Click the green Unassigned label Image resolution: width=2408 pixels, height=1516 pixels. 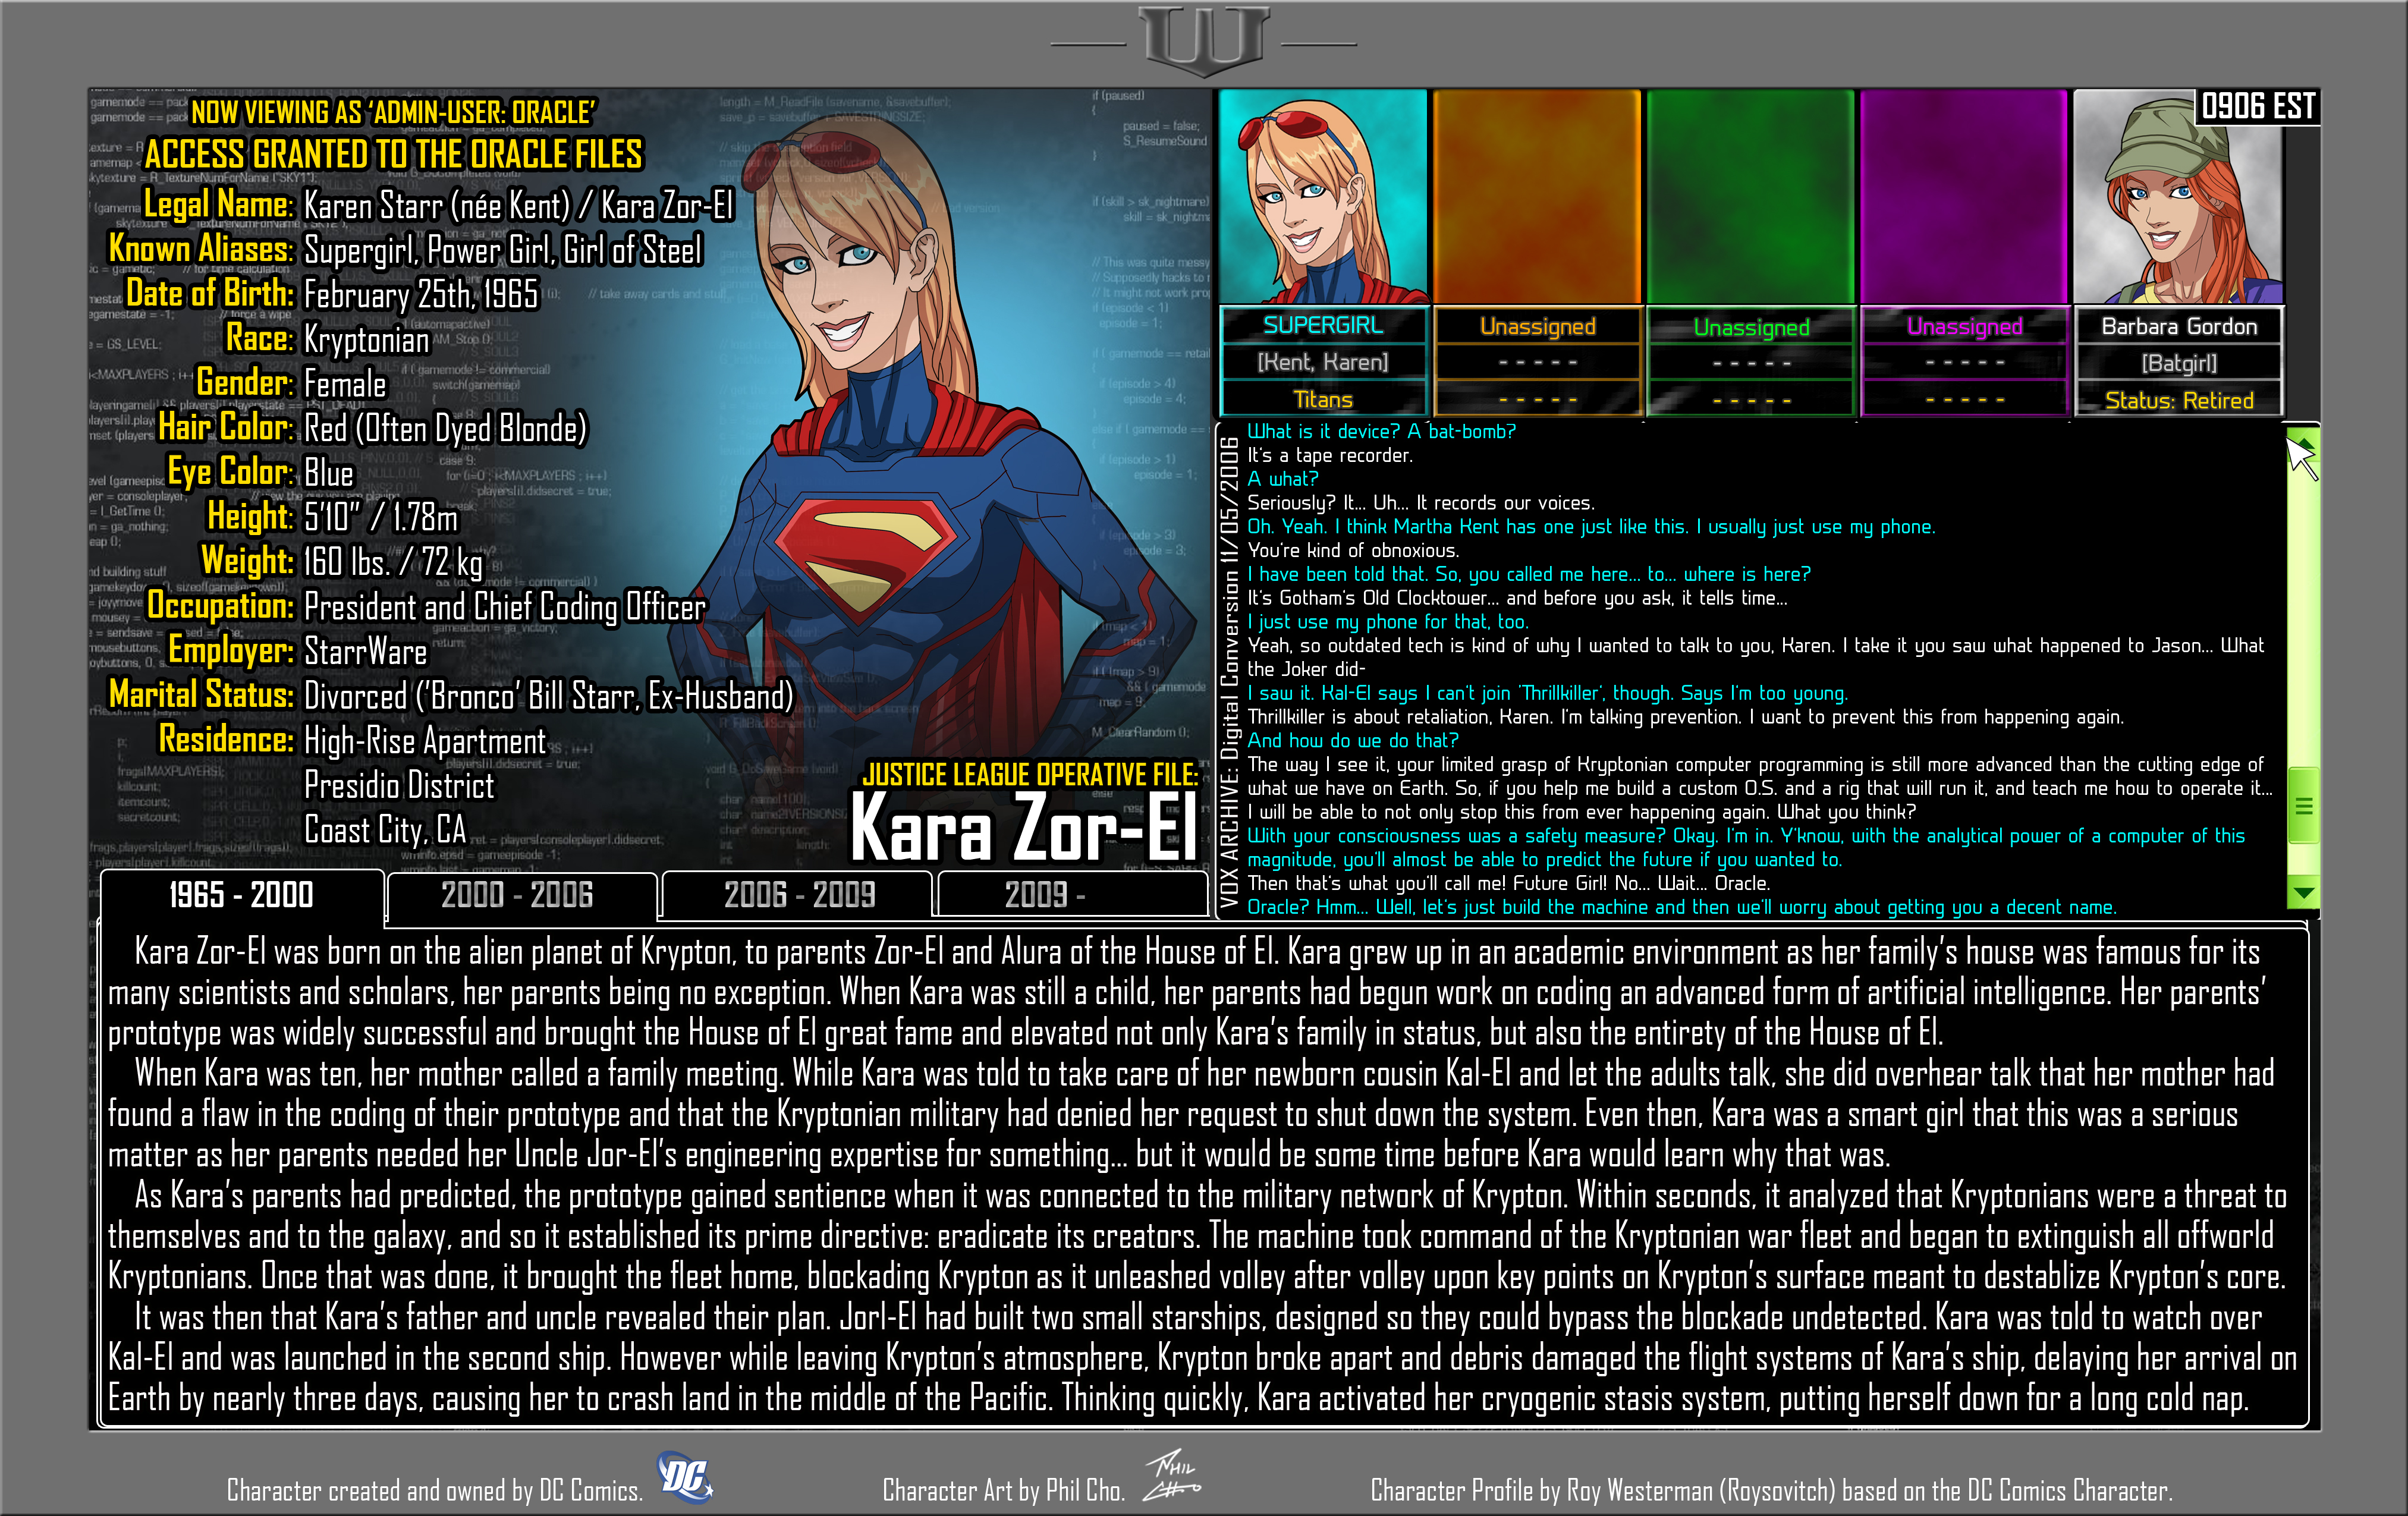[x=1751, y=327]
